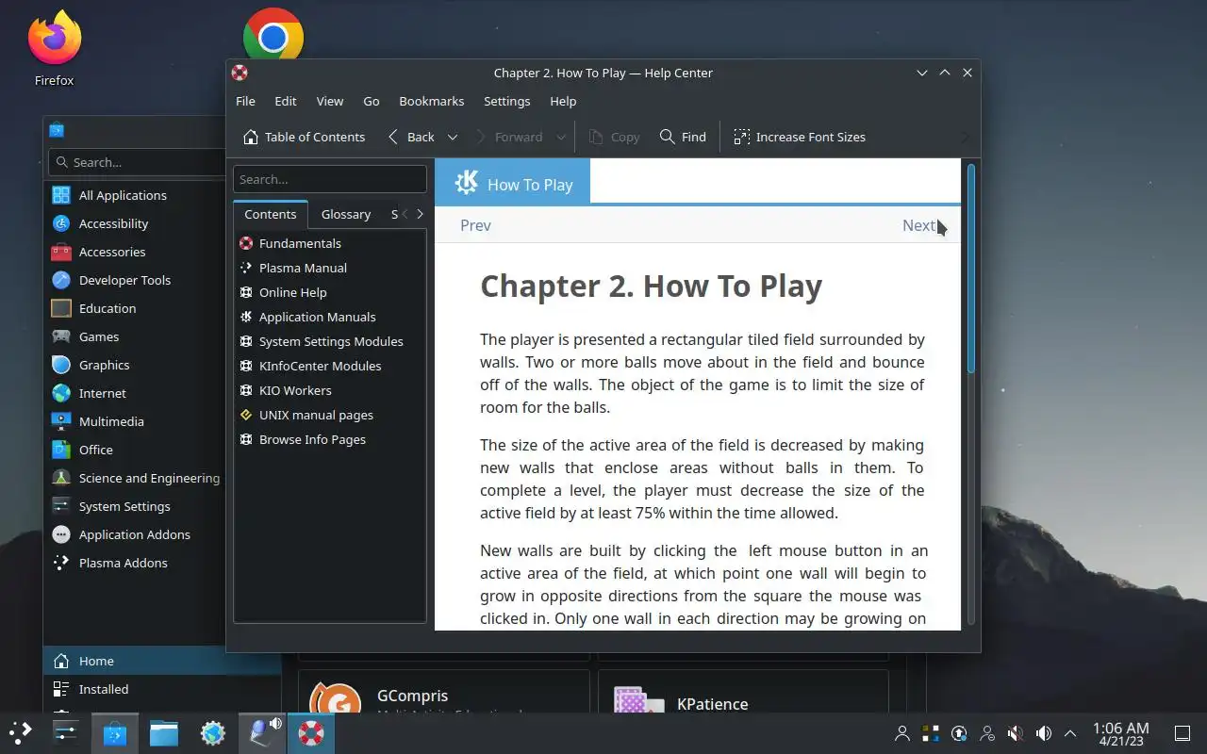Click the Help Center sidebar search field

click(x=330, y=179)
